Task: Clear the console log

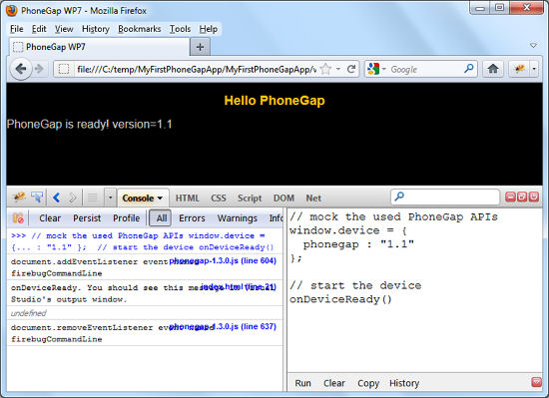Action: pyautogui.click(x=50, y=217)
